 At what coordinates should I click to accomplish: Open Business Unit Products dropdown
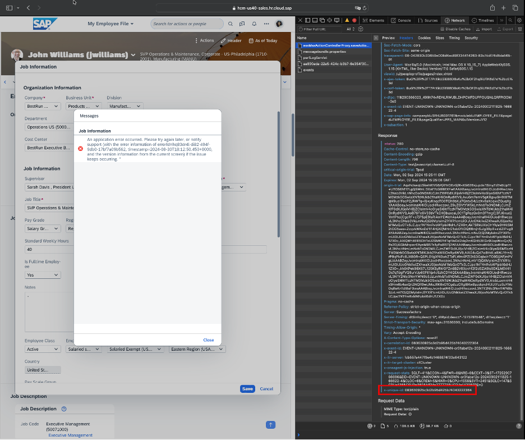pyautogui.click(x=84, y=106)
